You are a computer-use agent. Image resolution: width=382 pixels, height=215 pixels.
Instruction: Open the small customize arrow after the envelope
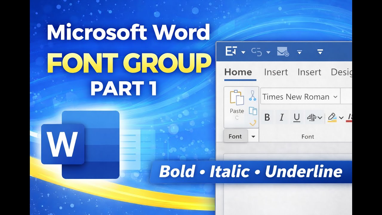299,52
